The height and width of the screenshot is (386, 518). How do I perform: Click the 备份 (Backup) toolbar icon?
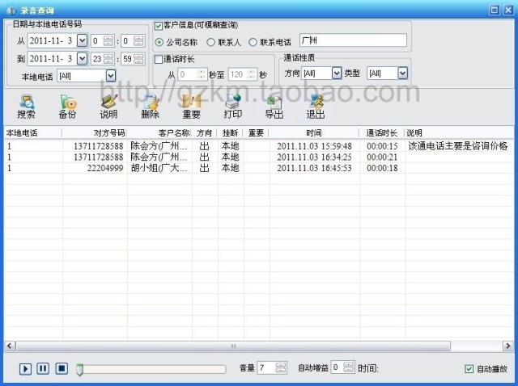[x=67, y=105]
